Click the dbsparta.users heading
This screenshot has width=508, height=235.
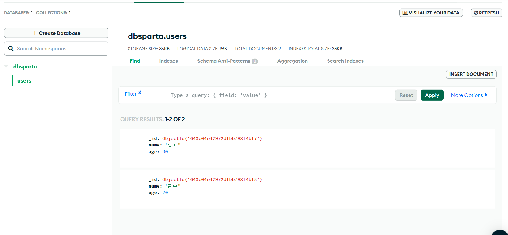(x=157, y=36)
